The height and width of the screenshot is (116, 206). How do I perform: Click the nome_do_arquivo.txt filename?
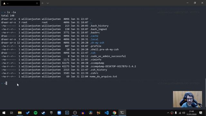[x=103, y=77]
